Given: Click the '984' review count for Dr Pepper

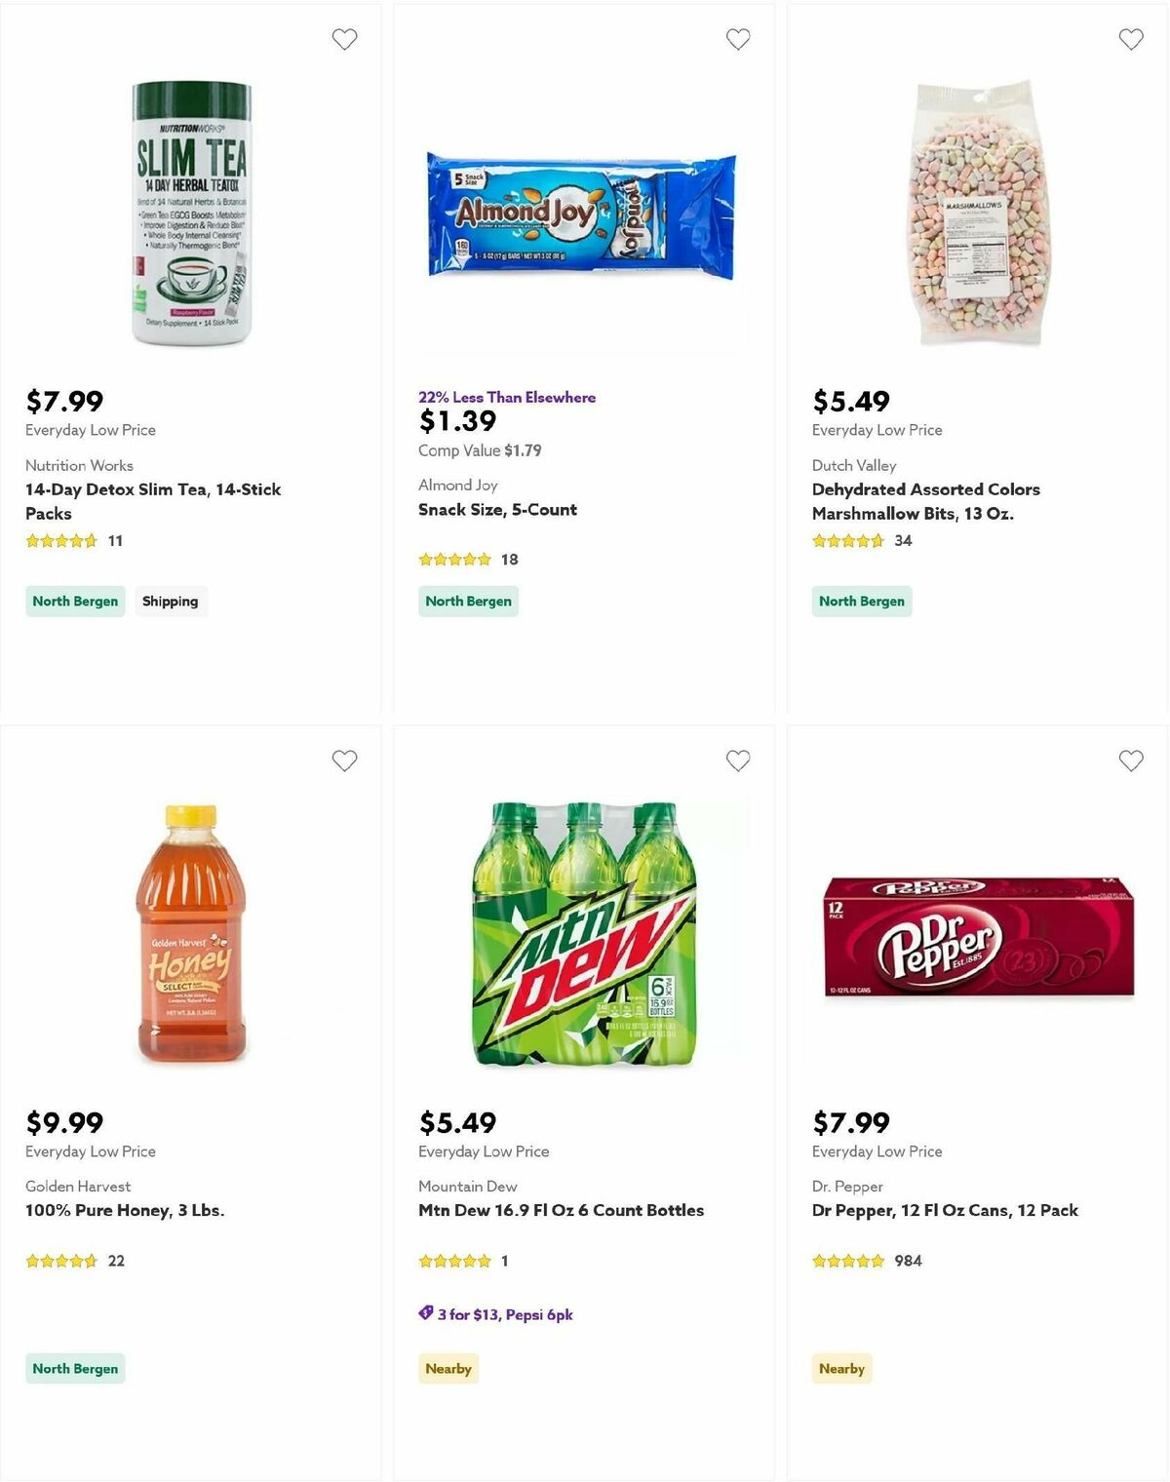Looking at the screenshot, I should point(909,1260).
